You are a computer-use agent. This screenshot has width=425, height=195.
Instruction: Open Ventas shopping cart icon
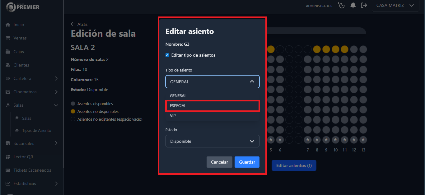[8, 38]
